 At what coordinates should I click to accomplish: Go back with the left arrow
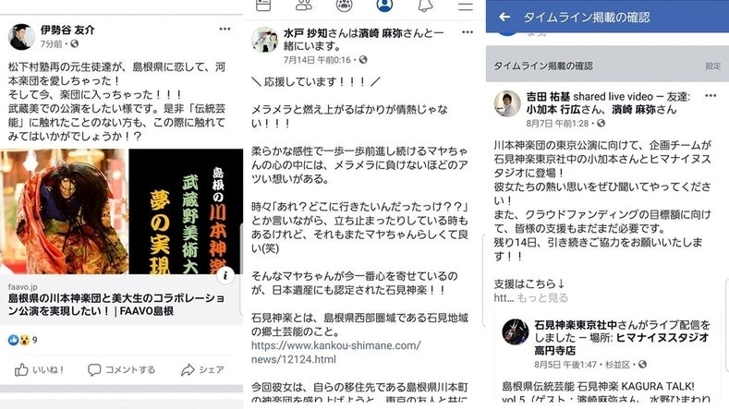(504, 18)
